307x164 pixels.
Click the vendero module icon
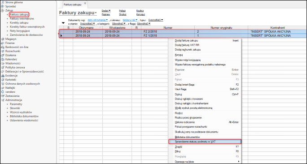(3, 92)
